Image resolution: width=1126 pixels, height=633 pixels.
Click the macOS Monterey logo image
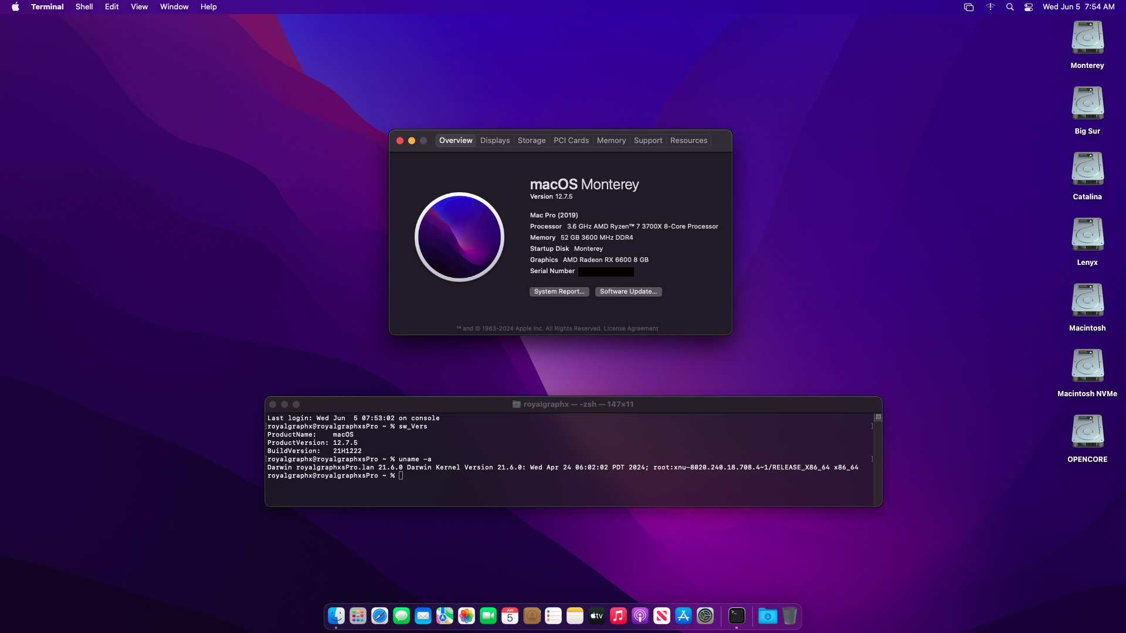(x=459, y=237)
